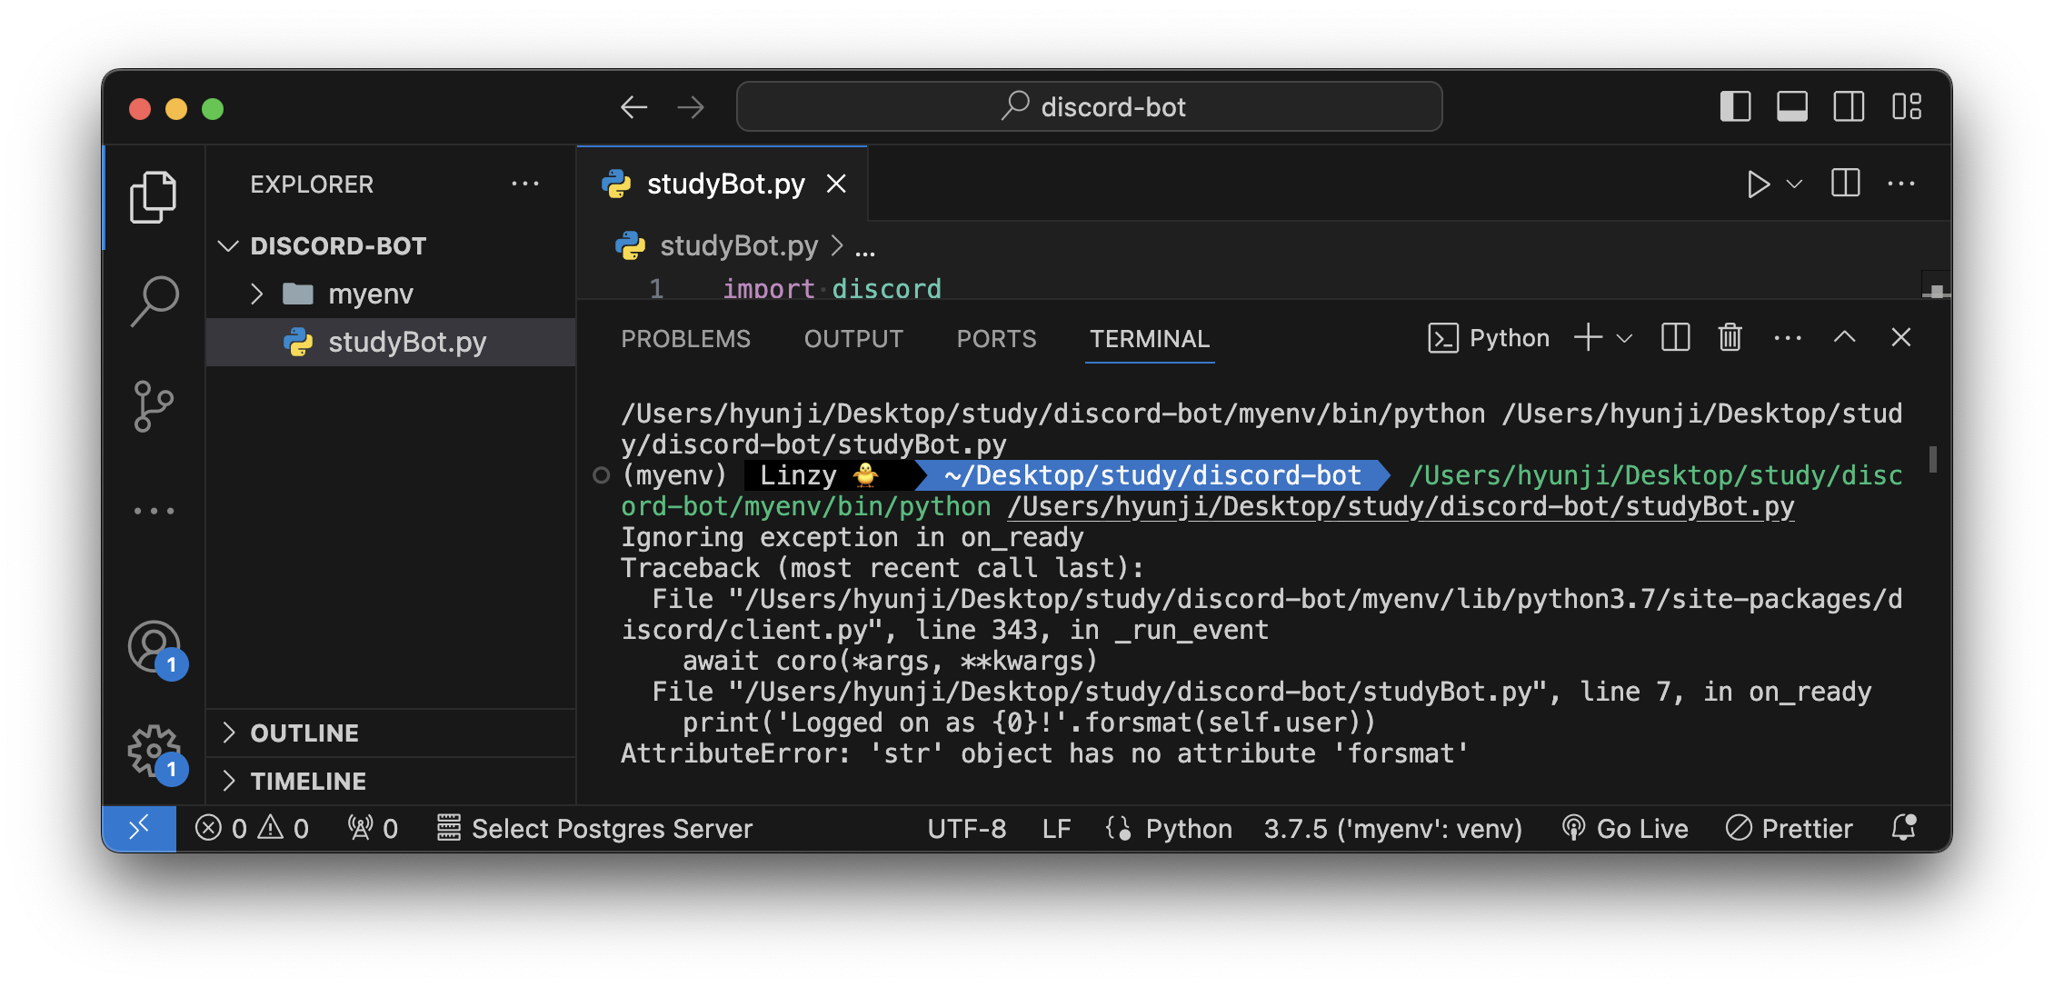This screenshot has height=987, width=2054.
Task: Kill terminal with the trash icon
Action: (1730, 338)
